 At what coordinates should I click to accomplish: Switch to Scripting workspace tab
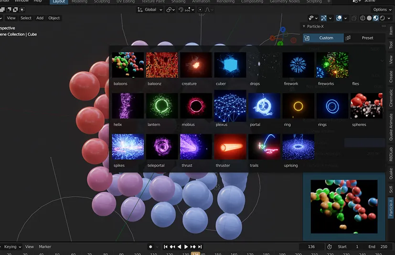tap(314, 1)
